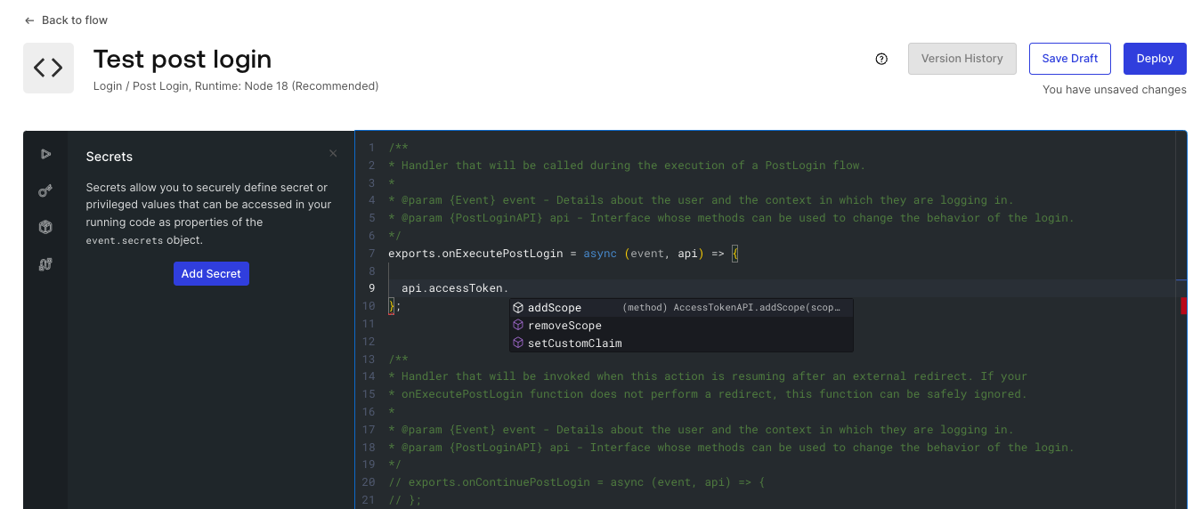Image resolution: width=1201 pixels, height=509 pixels.
Task: Click line number 13 in the gutter
Action: pos(369,360)
